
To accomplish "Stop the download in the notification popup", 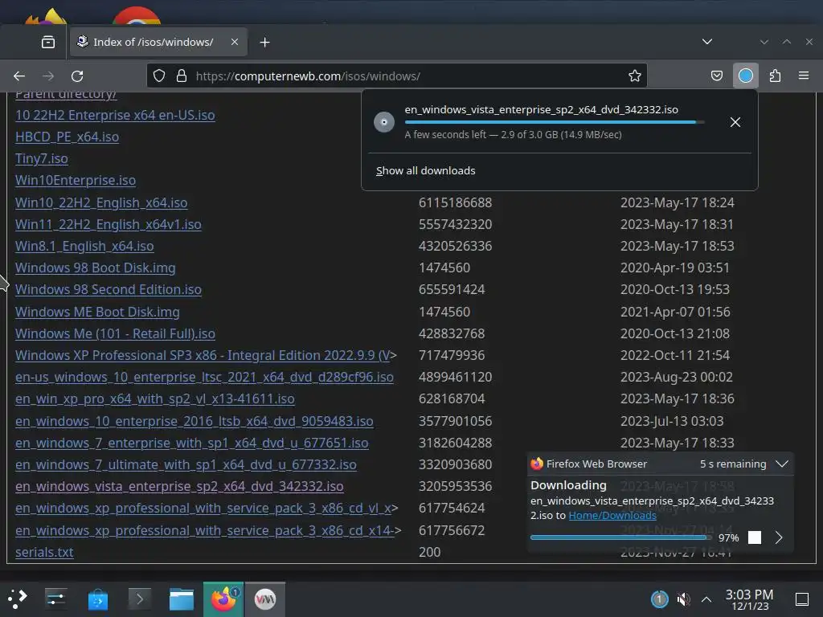I will point(754,537).
